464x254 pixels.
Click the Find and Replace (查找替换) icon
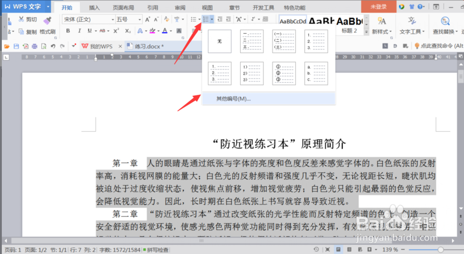point(445,21)
